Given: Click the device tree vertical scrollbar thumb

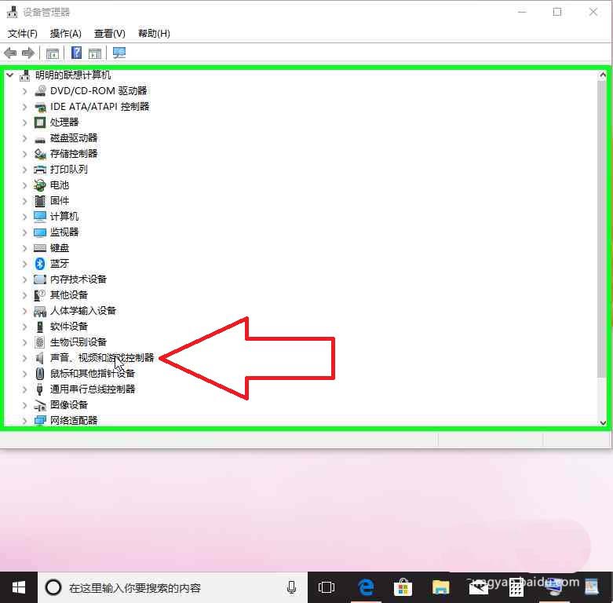Looking at the screenshot, I should 602,228.
